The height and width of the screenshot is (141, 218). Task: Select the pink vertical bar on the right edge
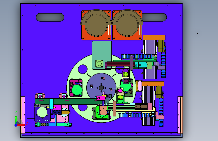pos(179,115)
